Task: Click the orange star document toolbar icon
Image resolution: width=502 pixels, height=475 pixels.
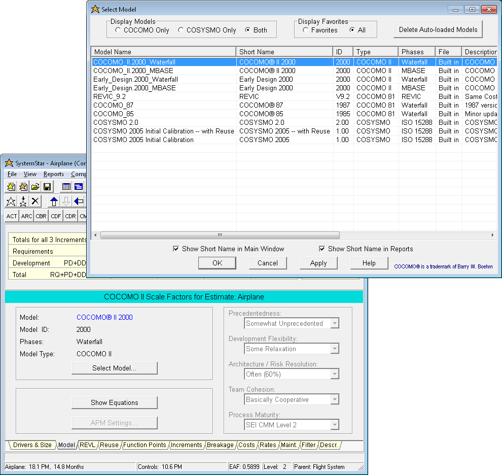Action: 23,187
